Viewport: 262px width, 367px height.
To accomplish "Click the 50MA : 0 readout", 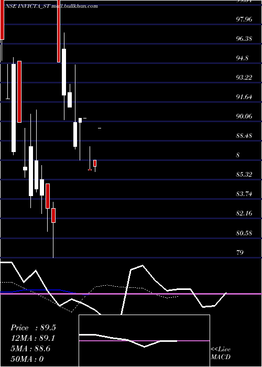I will click(27, 359).
